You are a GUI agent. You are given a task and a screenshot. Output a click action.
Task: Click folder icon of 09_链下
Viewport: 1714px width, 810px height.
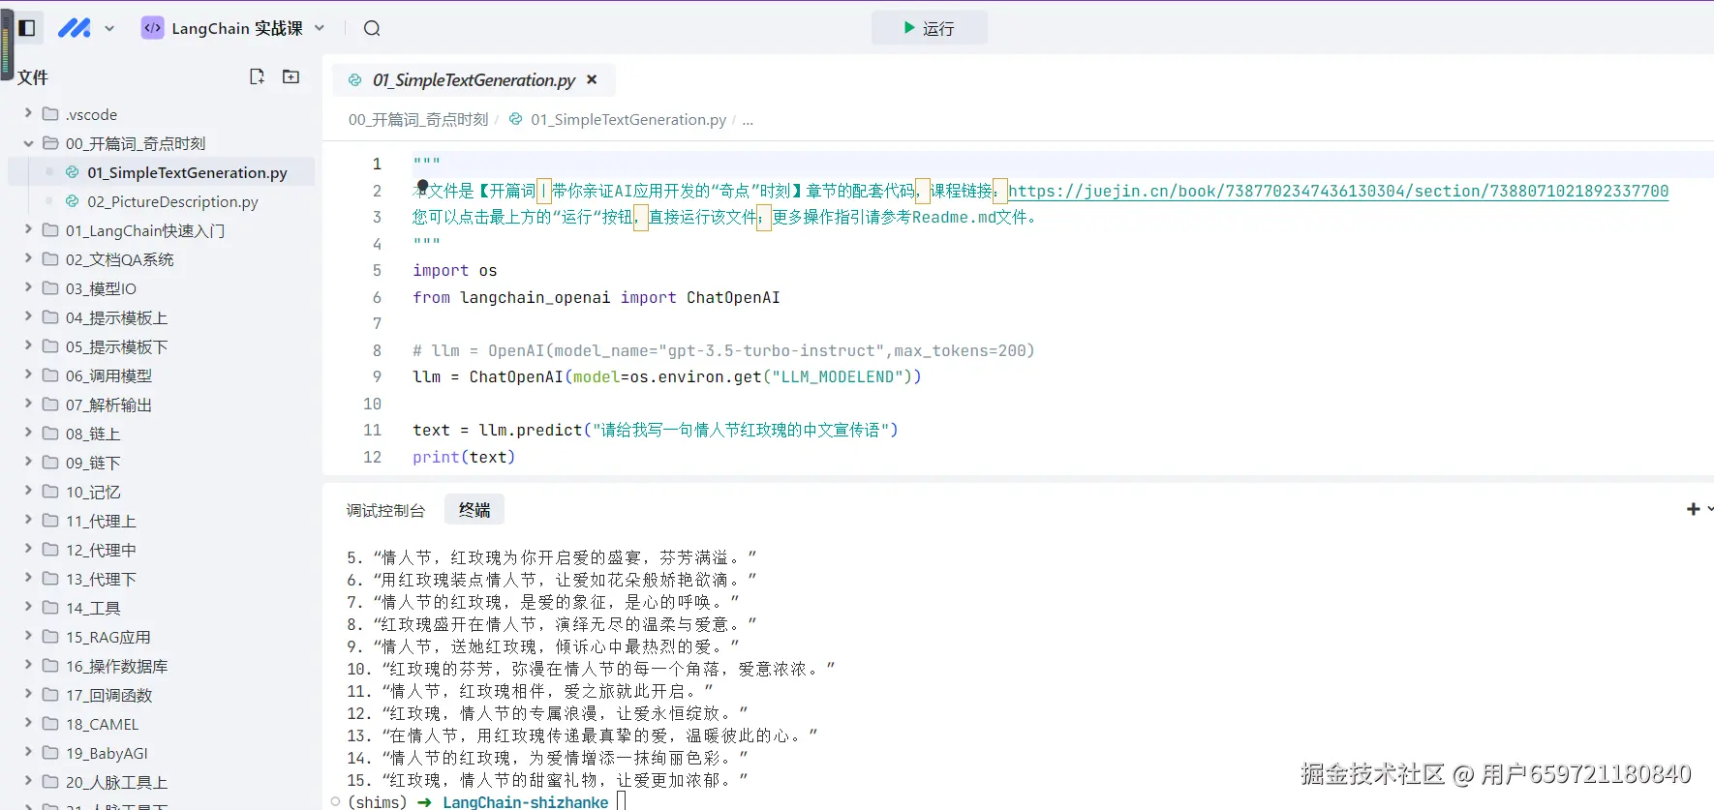pos(50,462)
